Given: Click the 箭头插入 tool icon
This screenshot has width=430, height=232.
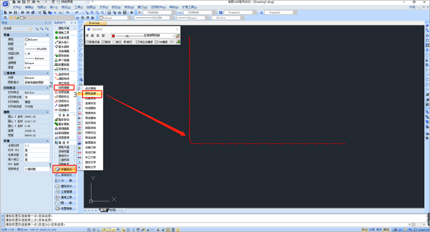Looking at the screenshot, I should click(x=56, y=42).
